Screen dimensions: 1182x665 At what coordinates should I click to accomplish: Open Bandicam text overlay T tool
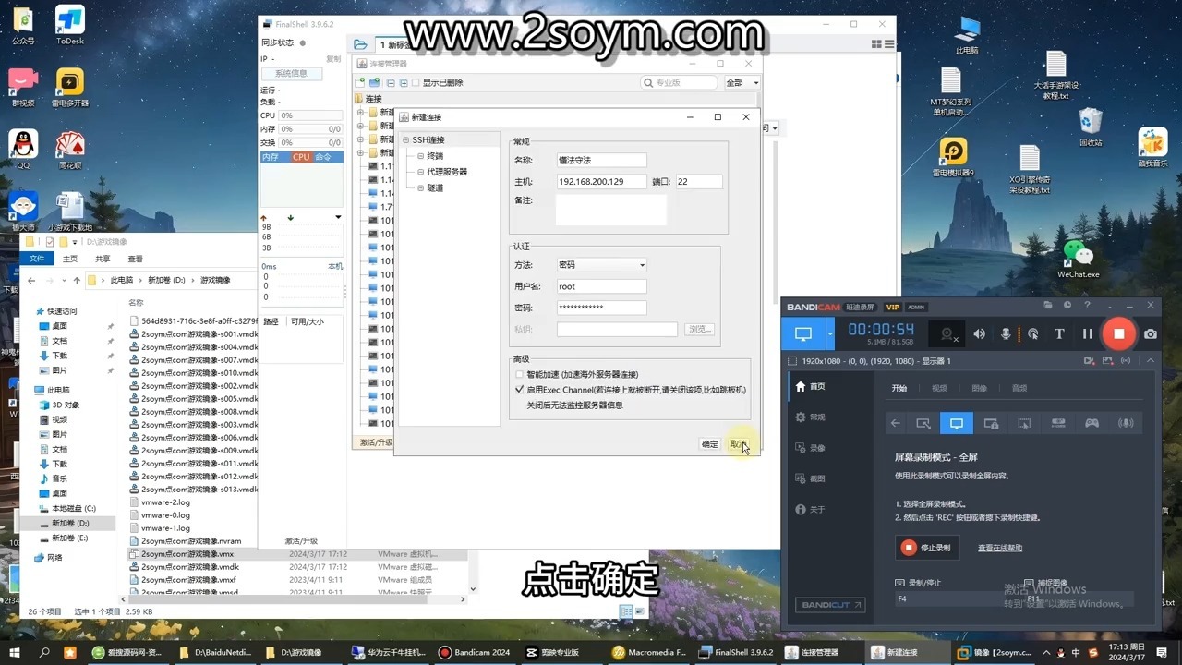(x=1059, y=334)
